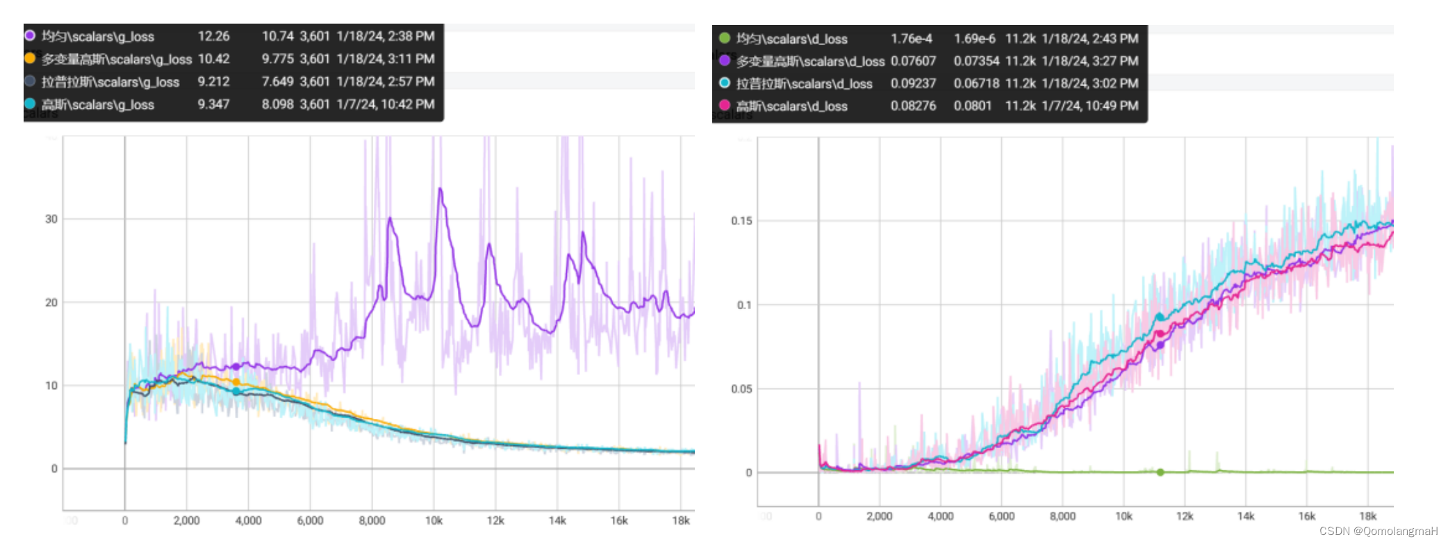Click the smoothed value 12.26 in g_loss tooltip
The height and width of the screenshot is (544, 1448).
[x=213, y=36]
